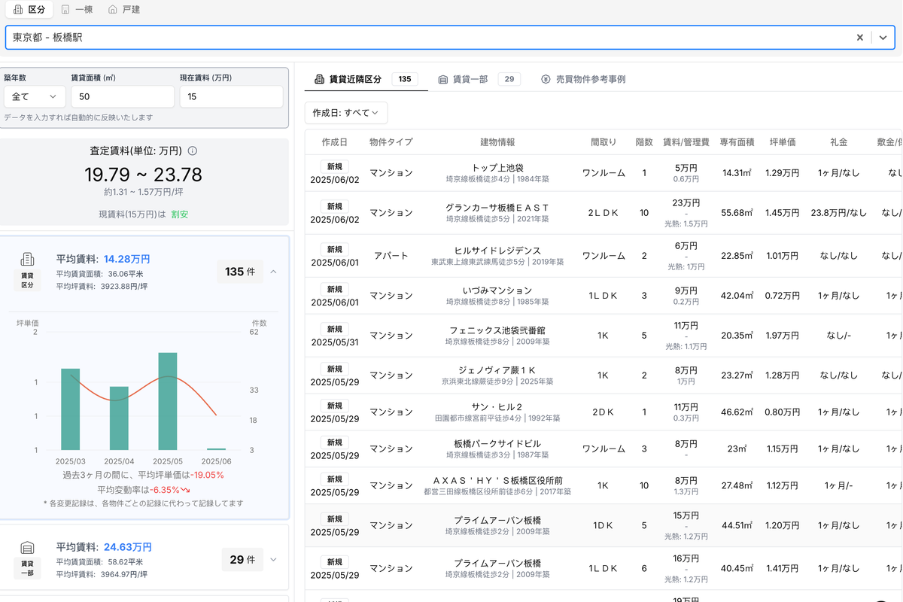The image size is (903, 602).
Task: Clear the 東京都 - 板橋駅 search field
Action: (860, 38)
